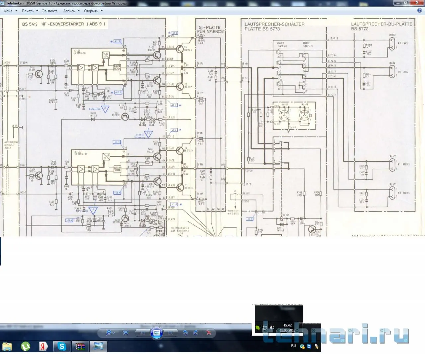Expand the Печать dropdown menu

(x=30, y=11)
